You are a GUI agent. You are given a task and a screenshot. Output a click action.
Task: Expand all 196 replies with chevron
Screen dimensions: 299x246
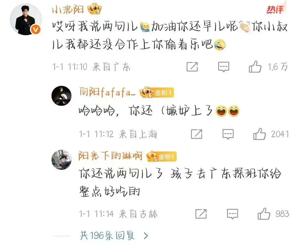pyautogui.click(x=146, y=236)
